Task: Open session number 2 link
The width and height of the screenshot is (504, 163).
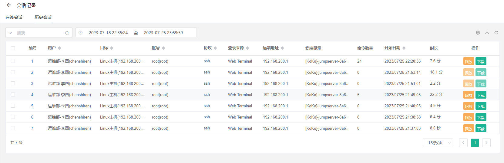Action: [x=32, y=72]
